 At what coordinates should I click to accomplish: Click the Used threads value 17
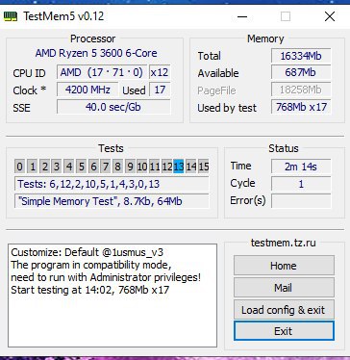(160, 90)
